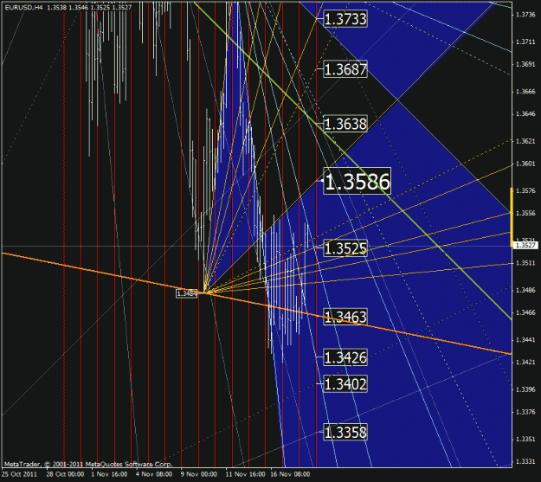Click 1.3486 on the price scale
The image size is (541, 482).
(525, 290)
